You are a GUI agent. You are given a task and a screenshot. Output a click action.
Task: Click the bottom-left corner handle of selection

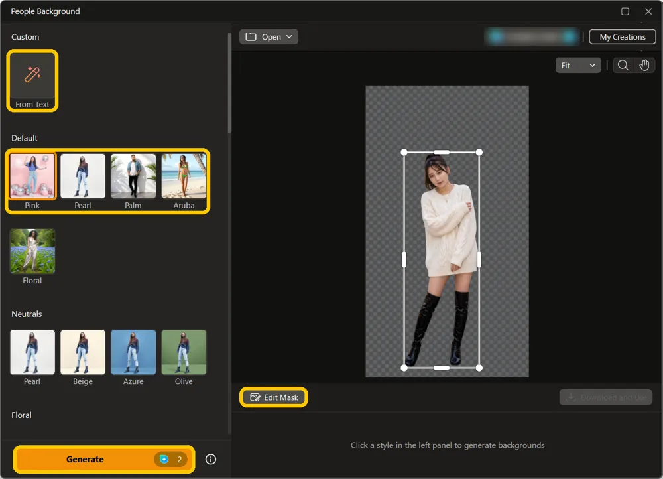tap(404, 368)
